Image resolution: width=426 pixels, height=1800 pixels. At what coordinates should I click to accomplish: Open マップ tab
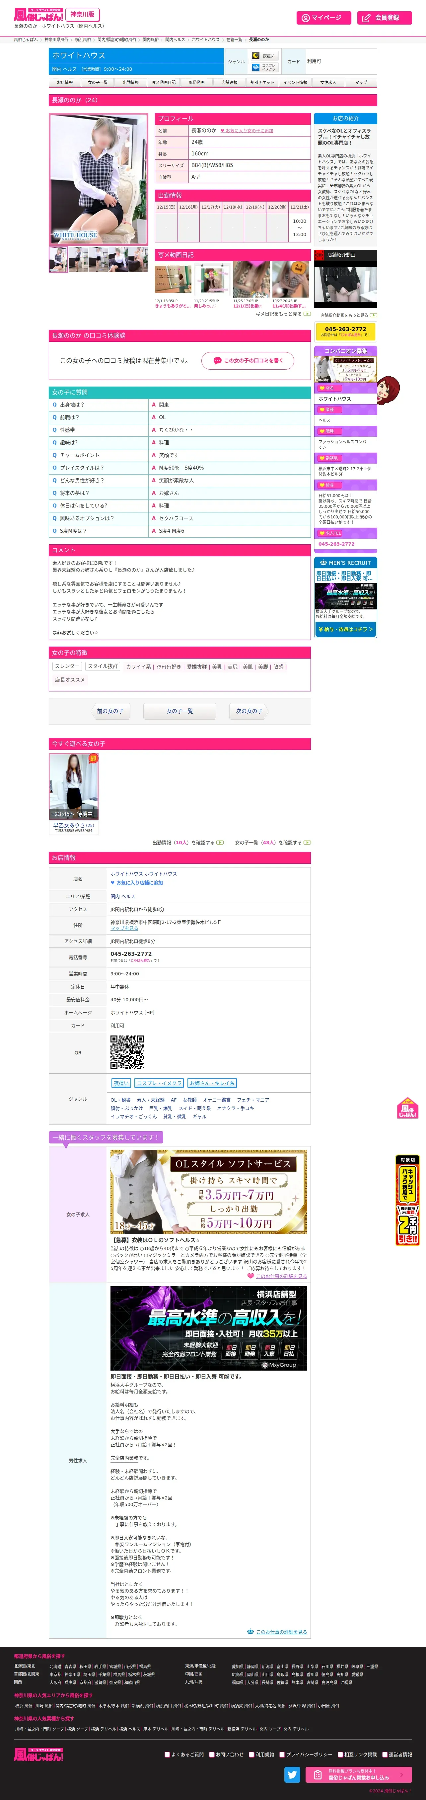[360, 82]
